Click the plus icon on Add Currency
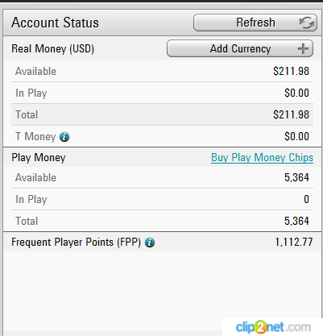Screen dimensions: 323x336 (303, 49)
